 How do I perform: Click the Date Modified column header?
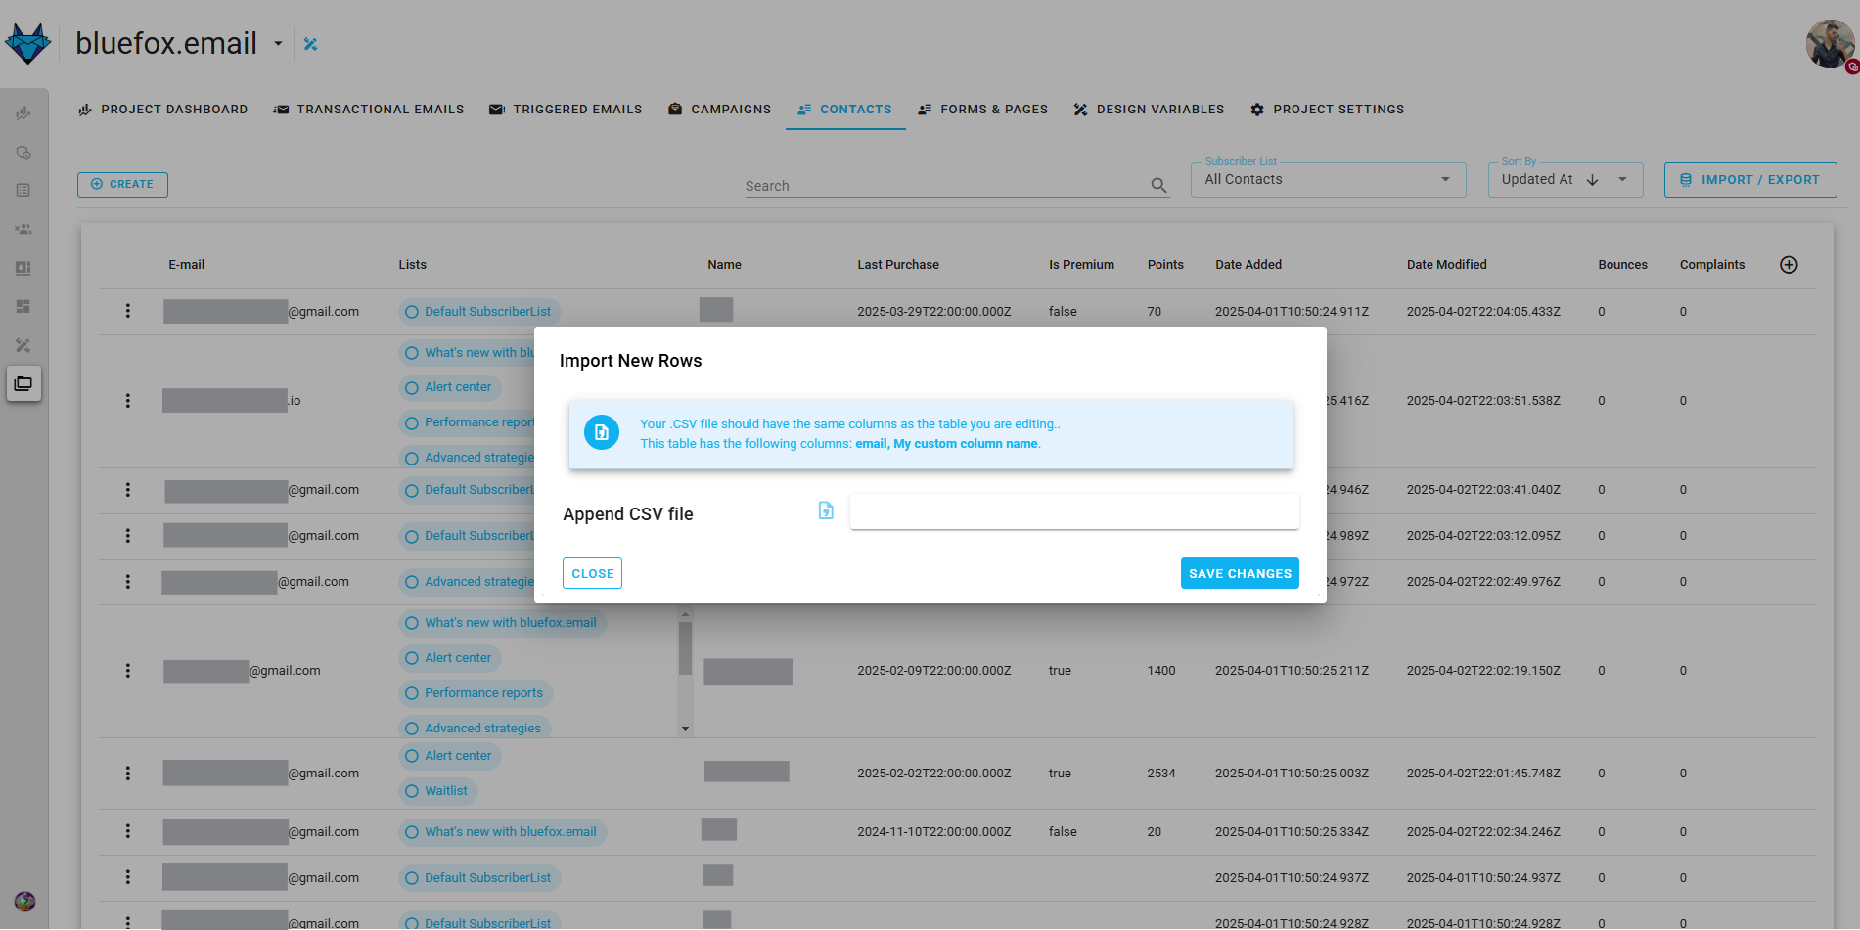[1446, 265]
